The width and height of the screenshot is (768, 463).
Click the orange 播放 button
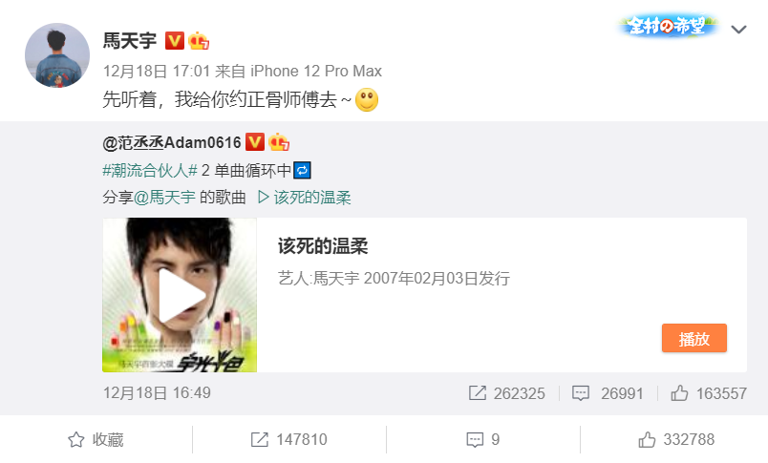pos(694,338)
